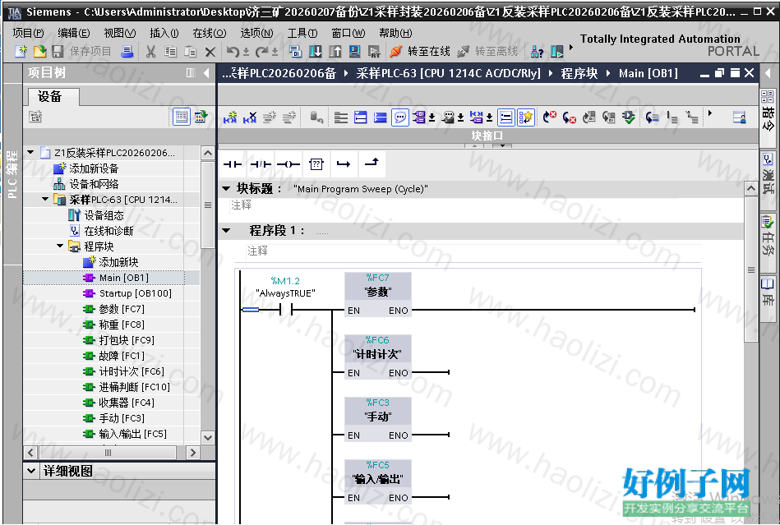Collapse 程序段 1 network

226,230
